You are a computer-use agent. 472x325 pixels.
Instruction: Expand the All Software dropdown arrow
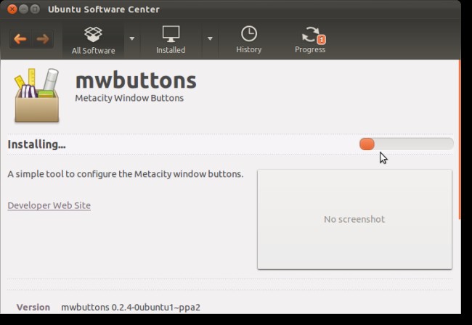132,38
